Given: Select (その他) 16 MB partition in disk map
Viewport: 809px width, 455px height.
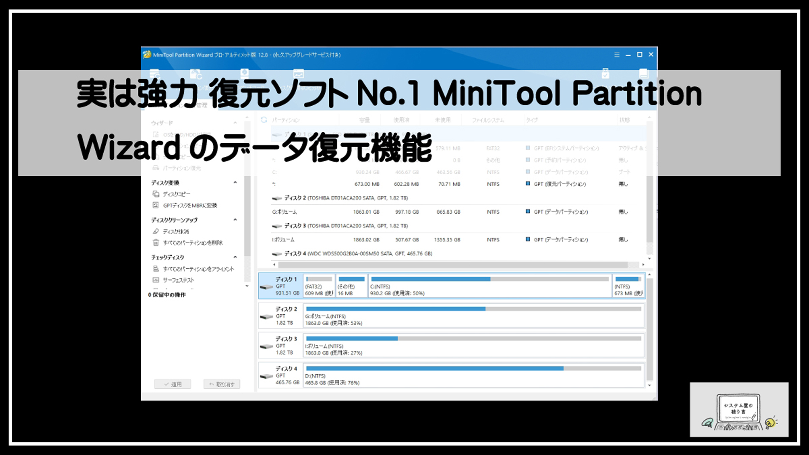Looking at the screenshot, I should pyautogui.click(x=351, y=286).
